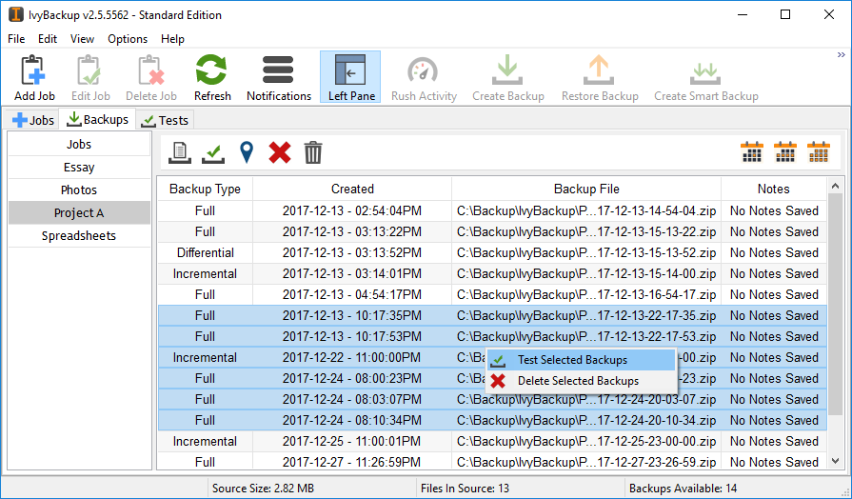Click the Edit Job toolbar icon

pyautogui.click(x=90, y=77)
